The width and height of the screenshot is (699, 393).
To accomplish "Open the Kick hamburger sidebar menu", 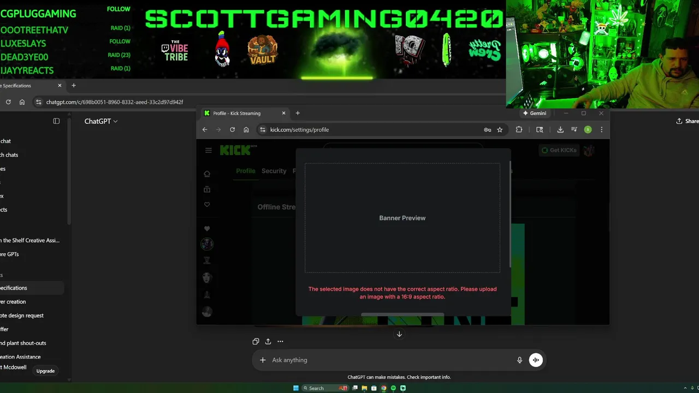I will [x=208, y=150].
